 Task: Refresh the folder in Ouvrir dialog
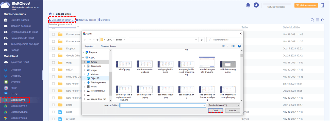(202, 40)
